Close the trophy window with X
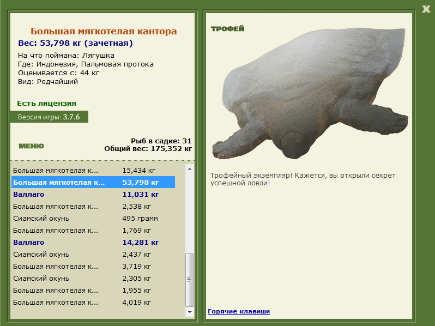This screenshot has height=326, width=435. coord(426,9)
